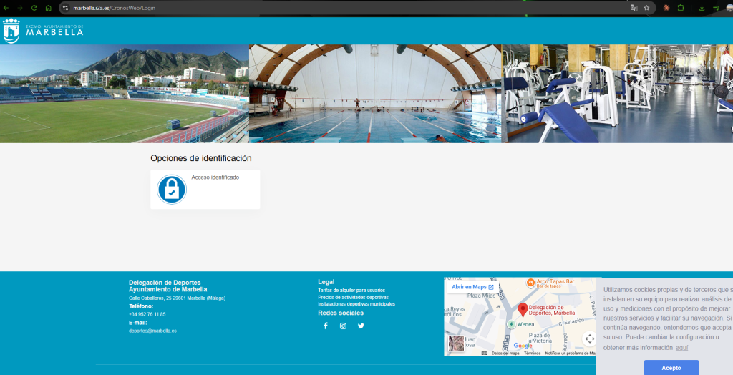
Task: Click Calle Caballeros address text
Action: click(x=177, y=298)
